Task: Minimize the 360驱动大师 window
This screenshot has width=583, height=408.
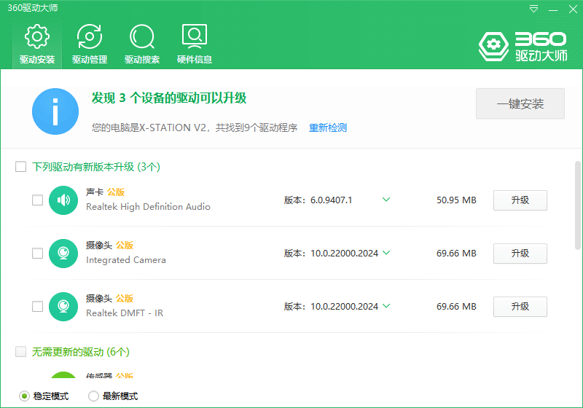Action: click(x=553, y=9)
